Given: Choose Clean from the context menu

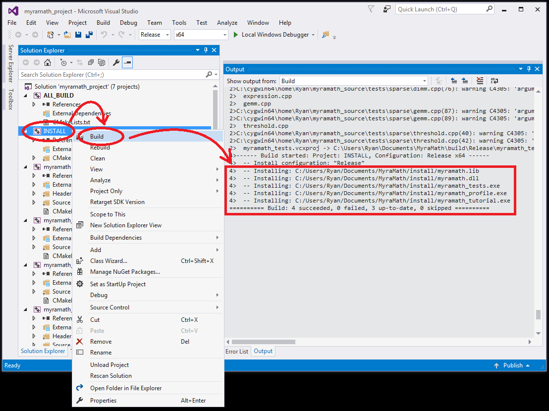Looking at the screenshot, I should [x=149, y=158].
